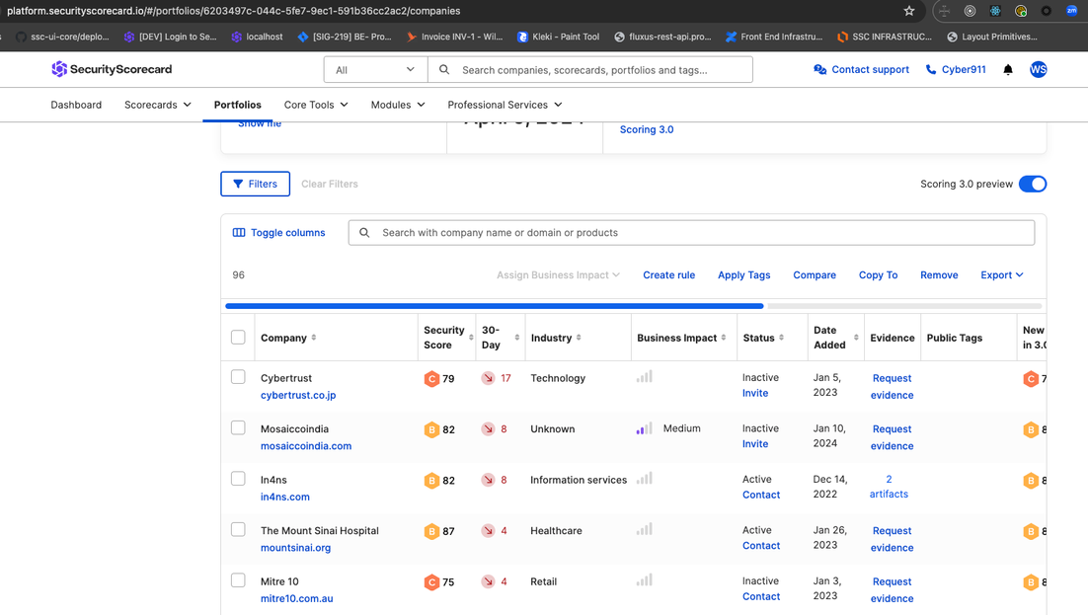The image size is (1088, 615).
Task: Click Create rule
Action: 669,274
